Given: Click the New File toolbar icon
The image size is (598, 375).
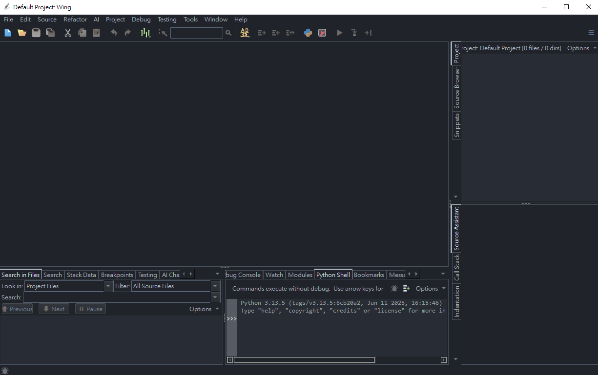Looking at the screenshot, I should [x=8, y=33].
